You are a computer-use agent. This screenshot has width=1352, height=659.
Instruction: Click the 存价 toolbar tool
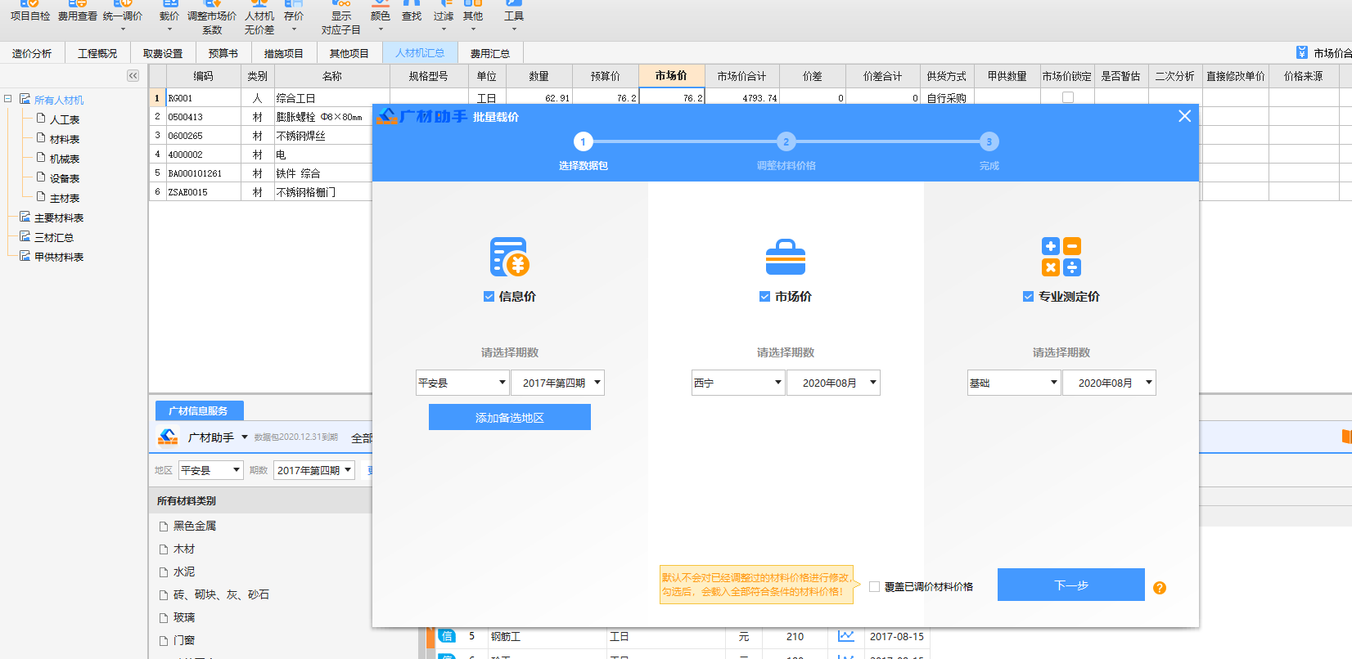294,16
